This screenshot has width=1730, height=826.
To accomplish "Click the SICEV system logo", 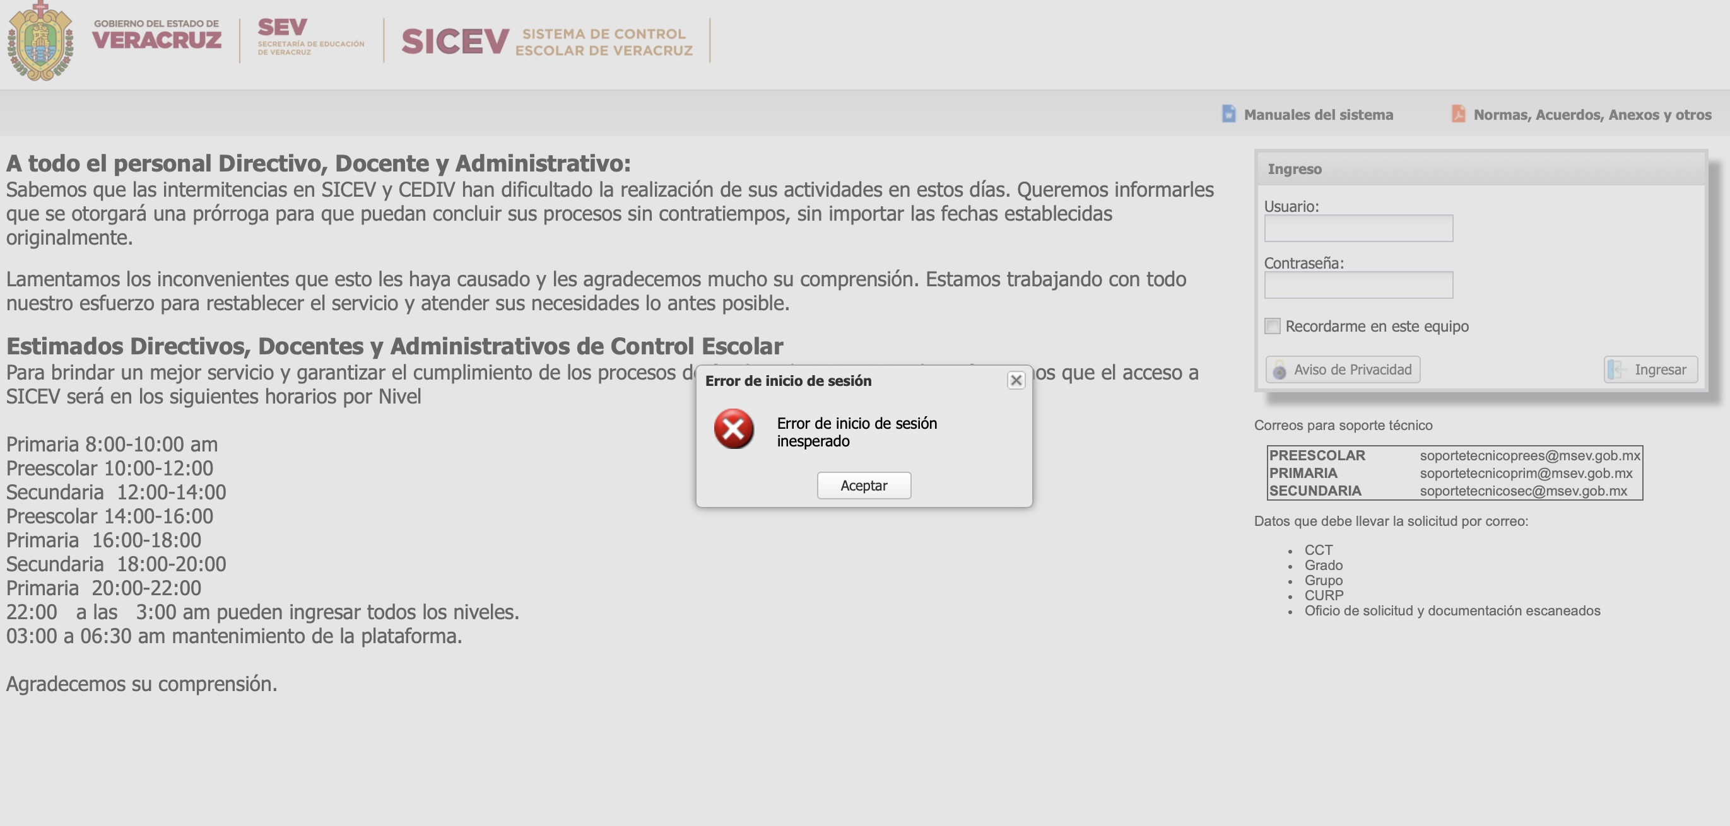I will coord(546,42).
